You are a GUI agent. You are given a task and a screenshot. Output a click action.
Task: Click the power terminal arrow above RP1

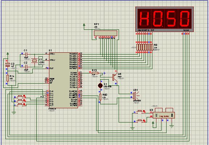84,25
